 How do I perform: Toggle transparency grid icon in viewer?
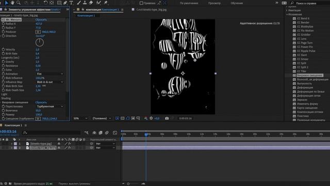point(123,118)
